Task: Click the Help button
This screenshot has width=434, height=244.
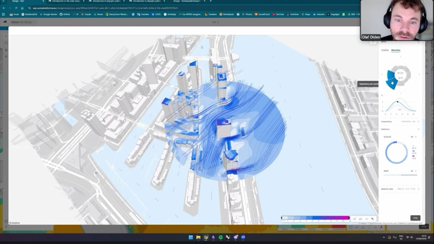Action: pos(415,218)
